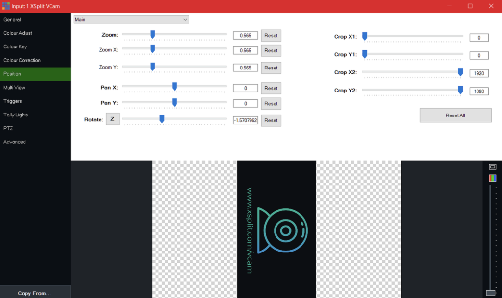Click the Crop Y2 slider handle

tap(460, 90)
